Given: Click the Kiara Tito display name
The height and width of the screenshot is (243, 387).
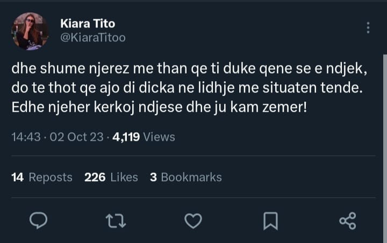Looking at the screenshot, I should point(87,24).
